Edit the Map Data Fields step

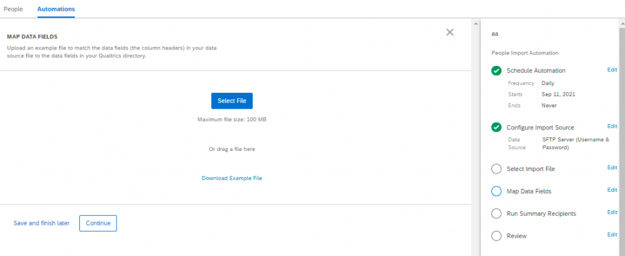pos(612,190)
